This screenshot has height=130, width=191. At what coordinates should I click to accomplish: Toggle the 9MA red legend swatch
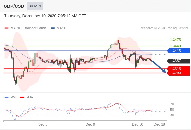tap(22, 97)
